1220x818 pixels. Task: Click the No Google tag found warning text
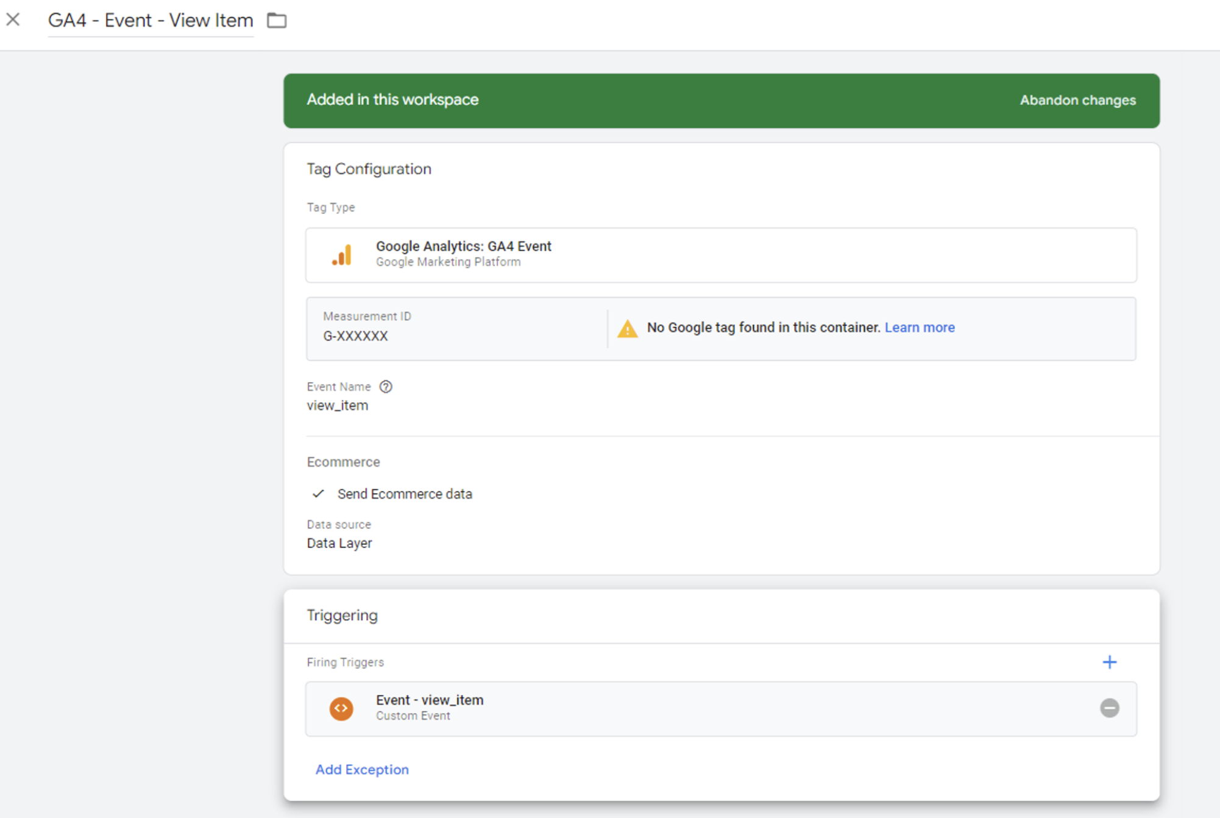tap(764, 327)
